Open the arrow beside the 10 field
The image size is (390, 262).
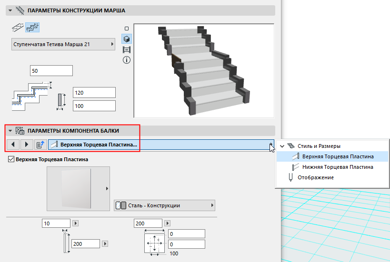76,223
